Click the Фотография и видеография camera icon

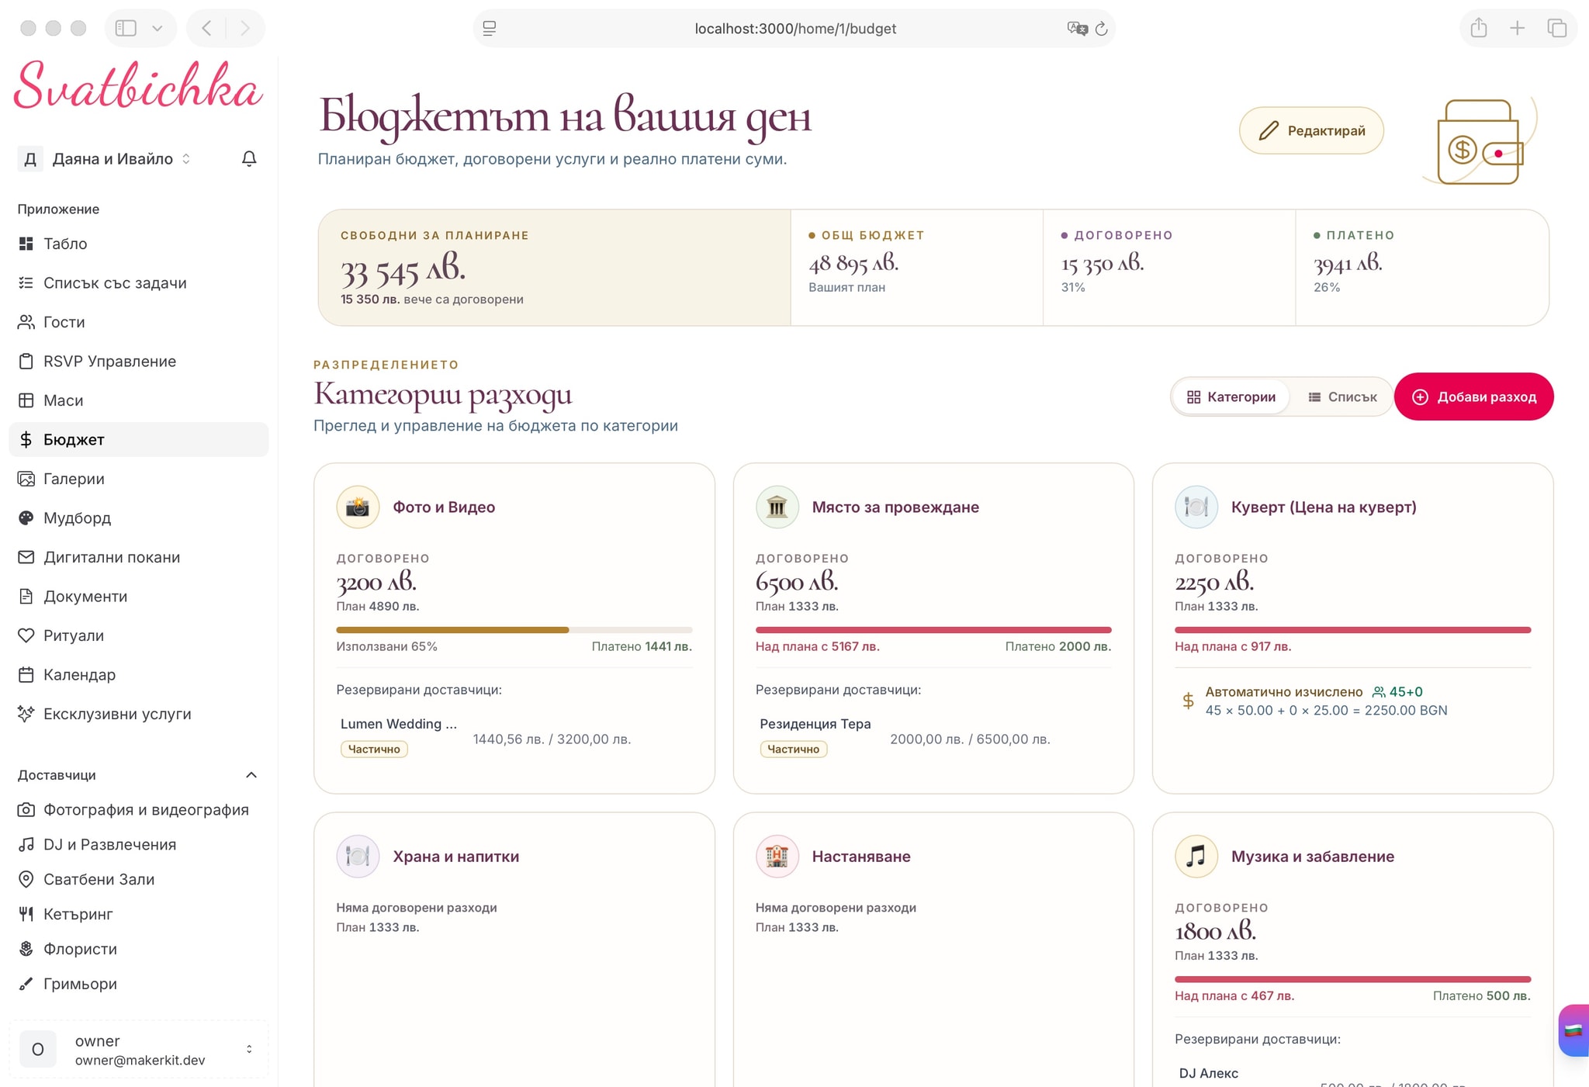coord(26,809)
